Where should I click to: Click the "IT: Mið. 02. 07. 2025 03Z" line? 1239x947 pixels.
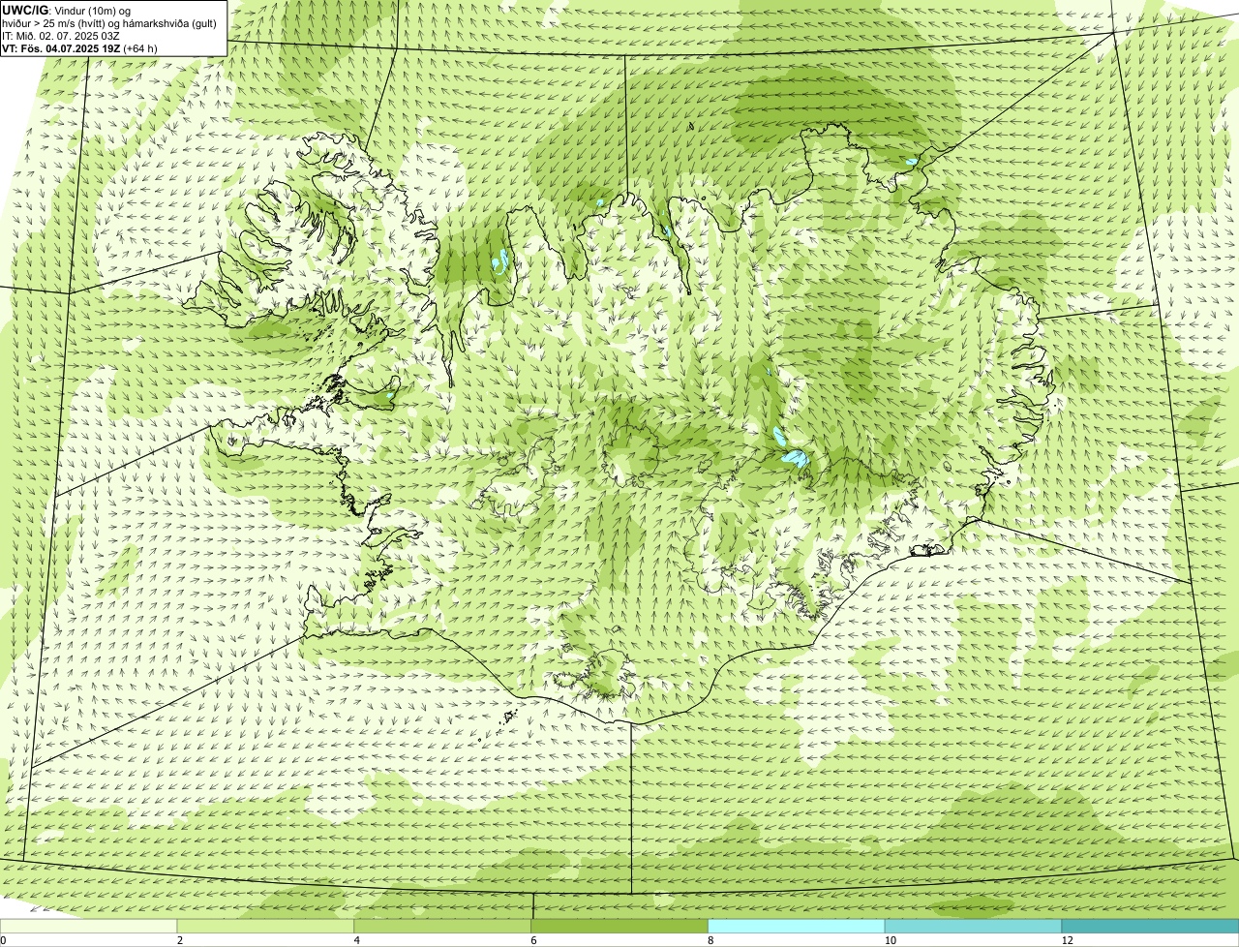61,35
